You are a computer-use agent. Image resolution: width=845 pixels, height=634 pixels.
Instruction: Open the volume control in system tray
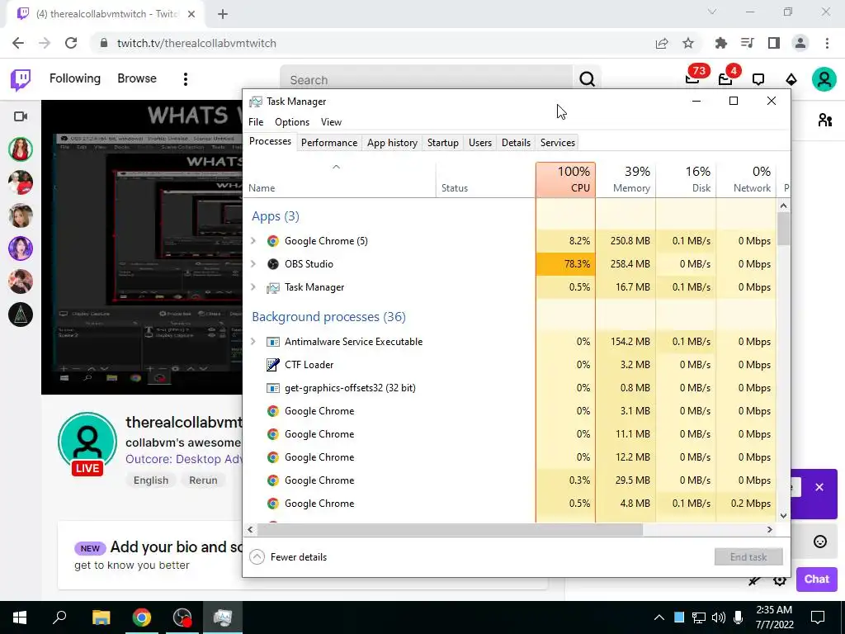point(718,617)
